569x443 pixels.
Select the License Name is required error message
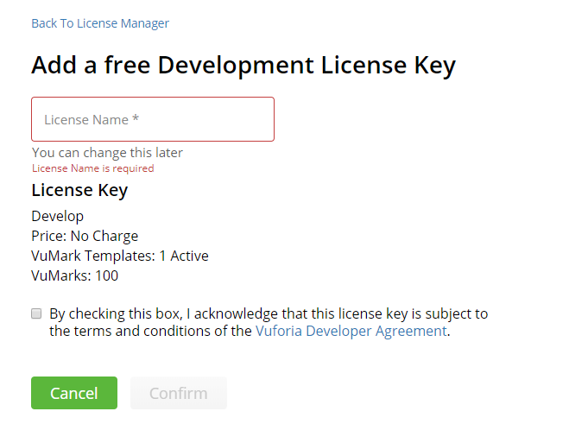pyautogui.click(x=93, y=168)
